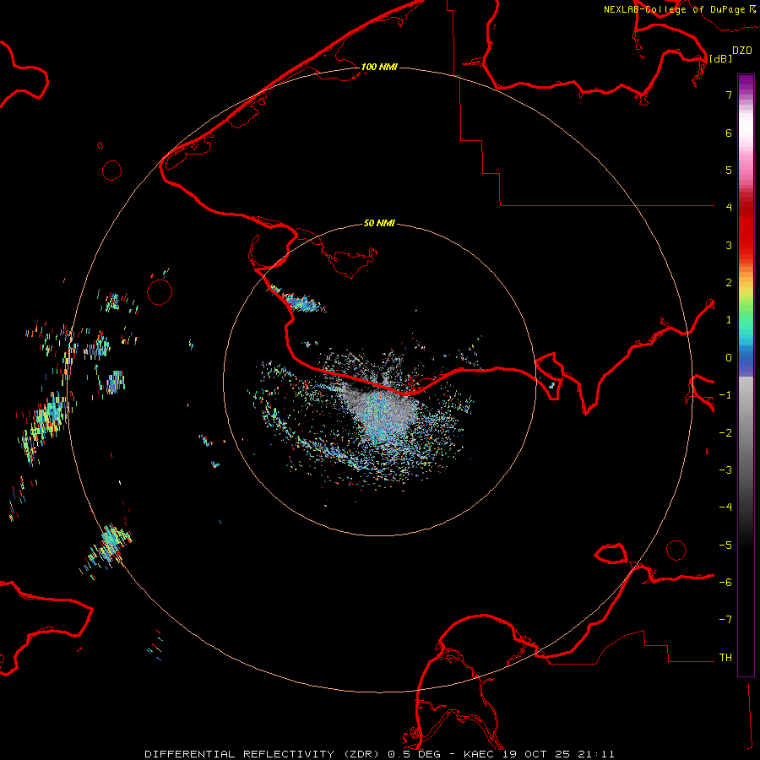
Task: Select the 5 tick label on scale
Action: click(x=729, y=170)
